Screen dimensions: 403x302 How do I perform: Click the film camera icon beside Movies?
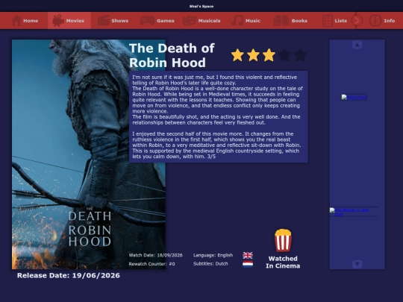tap(58, 21)
